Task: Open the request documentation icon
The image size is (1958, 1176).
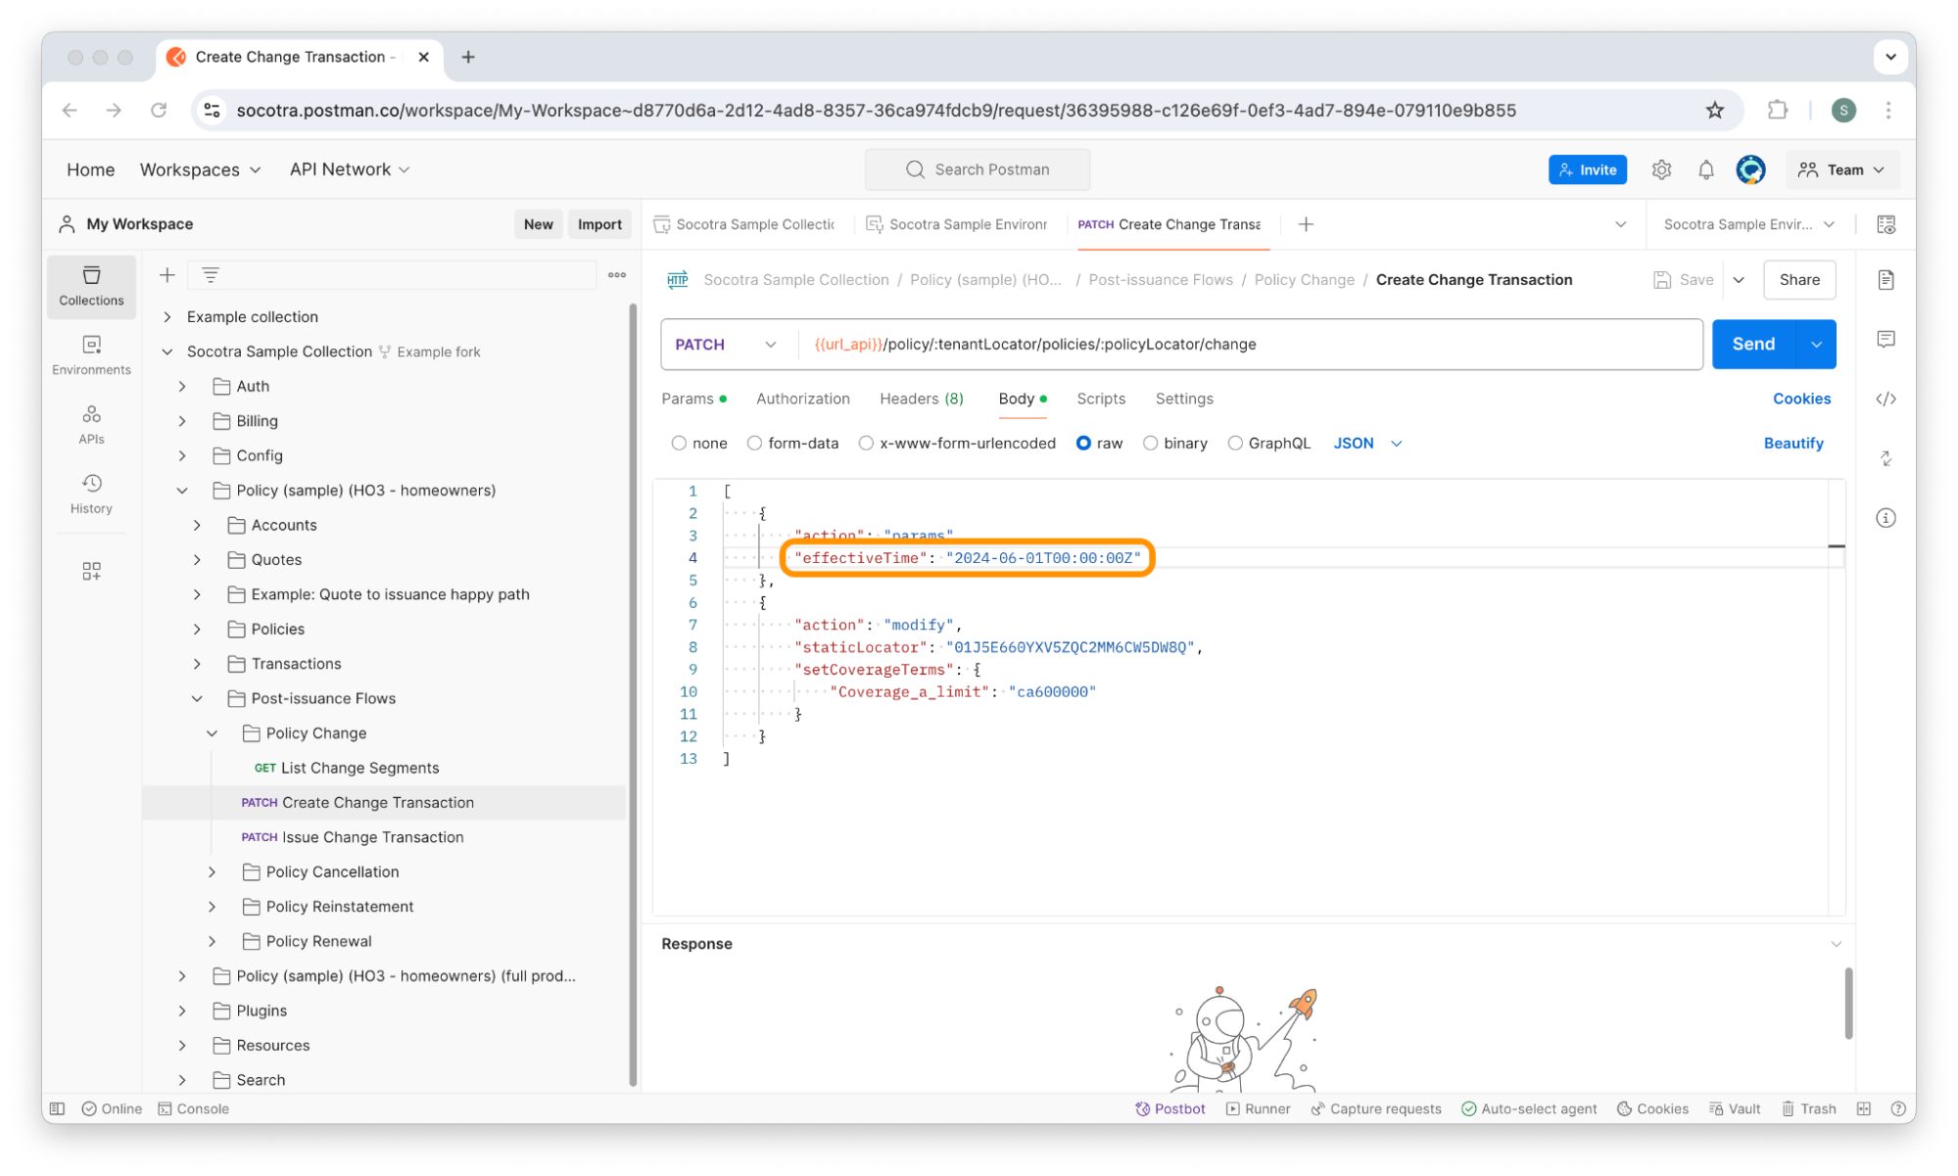Action: [x=1886, y=280]
